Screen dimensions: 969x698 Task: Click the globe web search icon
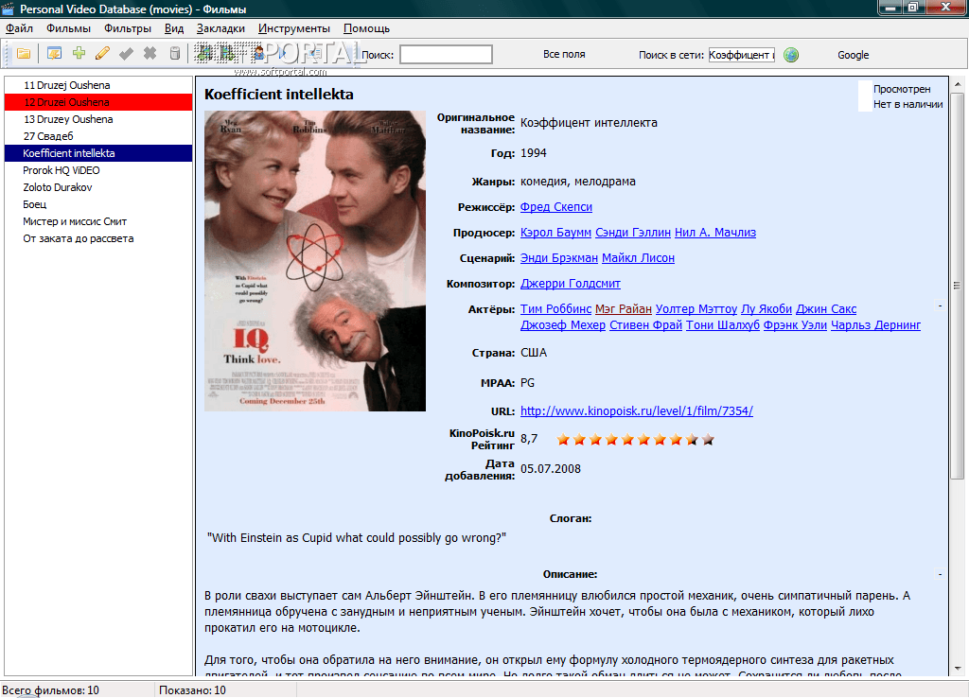click(x=791, y=55)
